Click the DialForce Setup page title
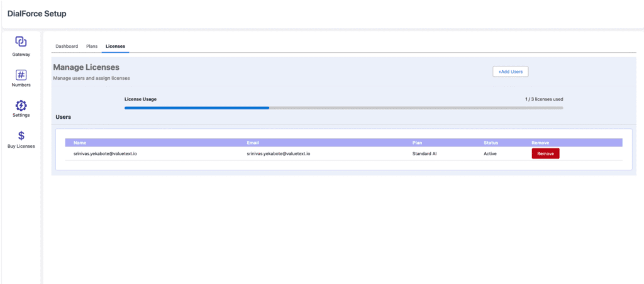644x284 pixels. point(36,14)
